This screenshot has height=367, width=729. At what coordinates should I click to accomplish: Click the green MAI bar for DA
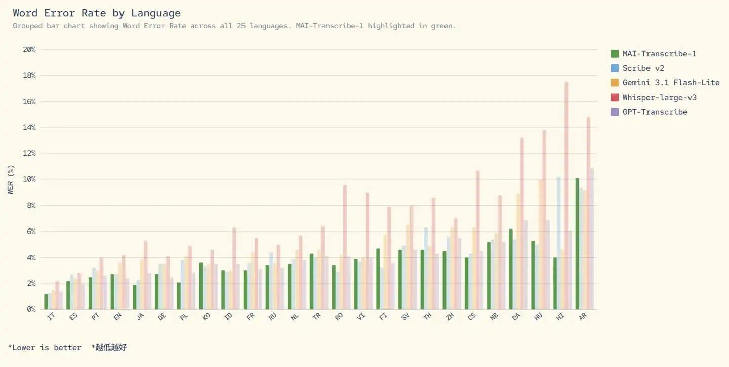[x=511, y=269]
